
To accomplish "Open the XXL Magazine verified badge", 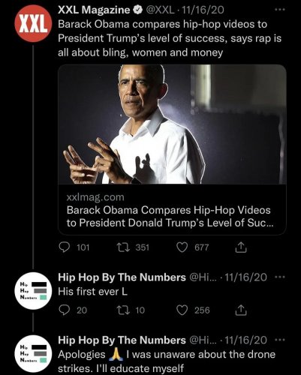I will coord(137,10).
